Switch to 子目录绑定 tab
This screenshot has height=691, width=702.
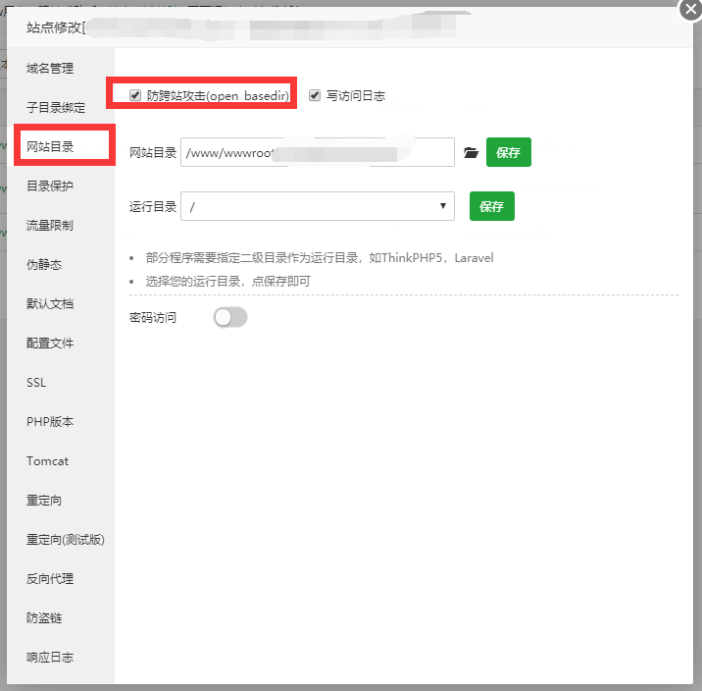(x=56, y=108)
